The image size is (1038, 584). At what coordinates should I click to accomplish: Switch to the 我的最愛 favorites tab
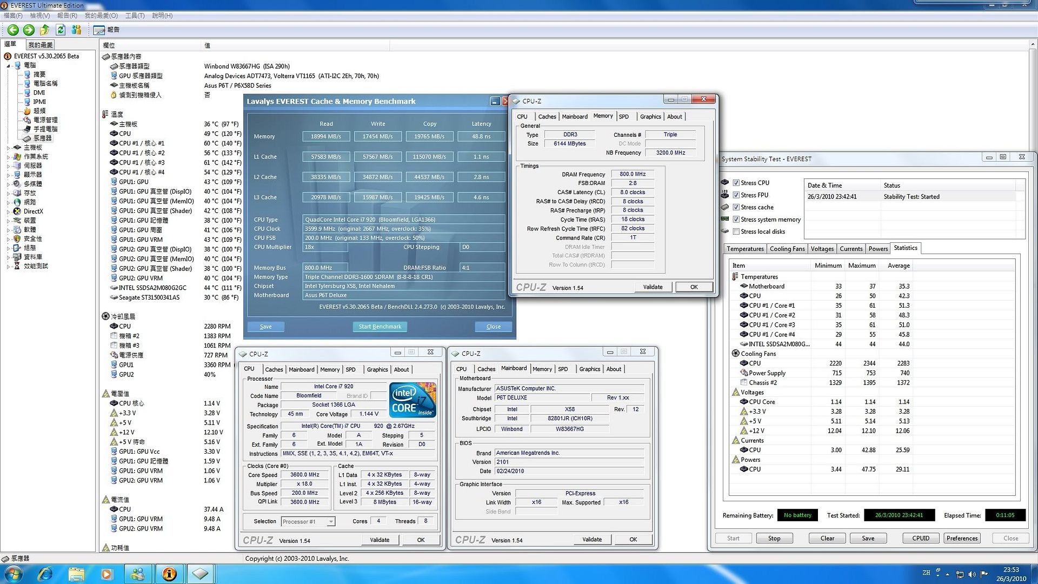(41, 45)
